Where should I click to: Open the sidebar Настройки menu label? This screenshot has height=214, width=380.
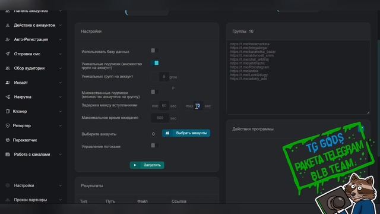(x=24, y=185)
